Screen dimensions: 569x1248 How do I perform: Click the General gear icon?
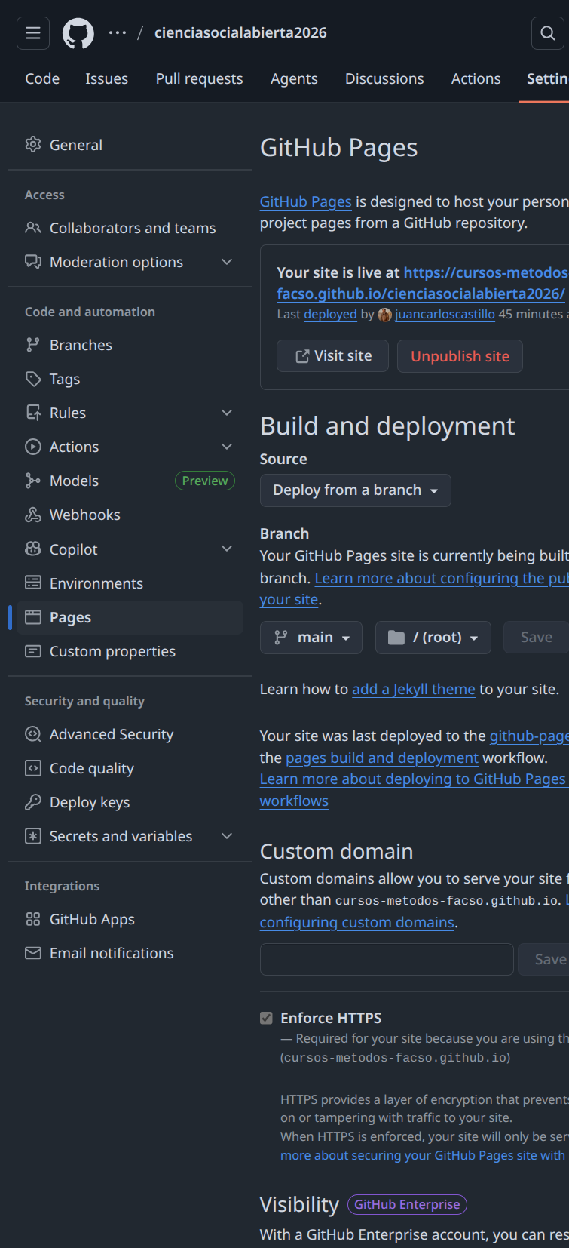(x=33, y=144)
